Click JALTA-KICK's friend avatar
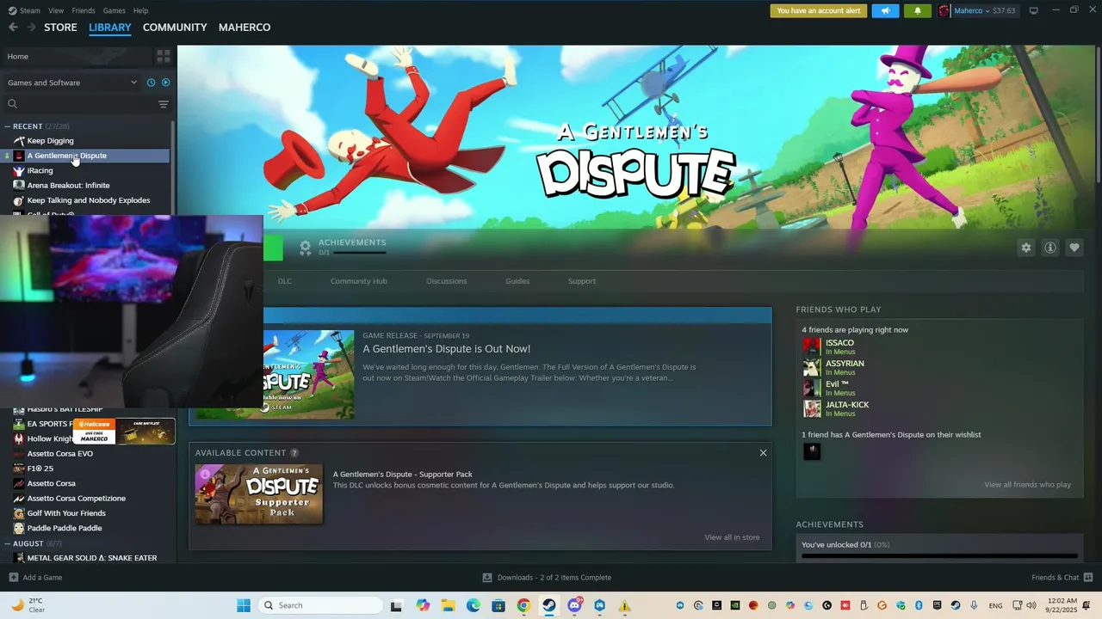Viewport: 1102px width, 619px height. [x=812, y=408]
